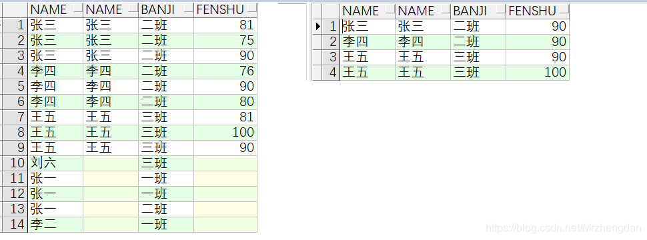Click 张一 name cell in row 13

tap(55, 209)
